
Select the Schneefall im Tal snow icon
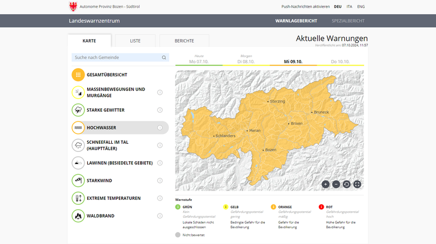tap(78, 145)
